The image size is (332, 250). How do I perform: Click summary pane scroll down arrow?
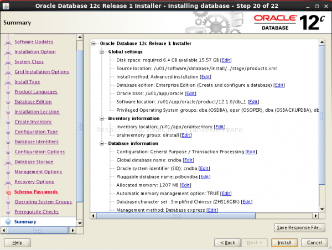coord(322,209)
